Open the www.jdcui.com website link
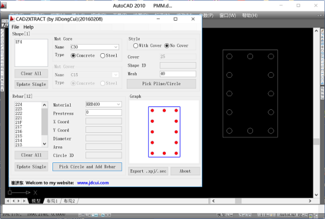This screenshot has height=219, width=325. [x=93, y=183]
